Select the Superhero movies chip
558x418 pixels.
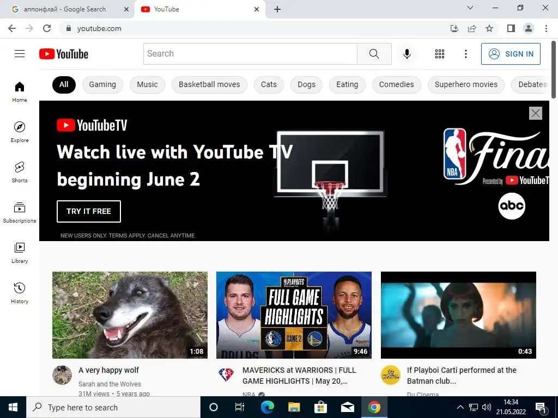click(x=466, y=84)
